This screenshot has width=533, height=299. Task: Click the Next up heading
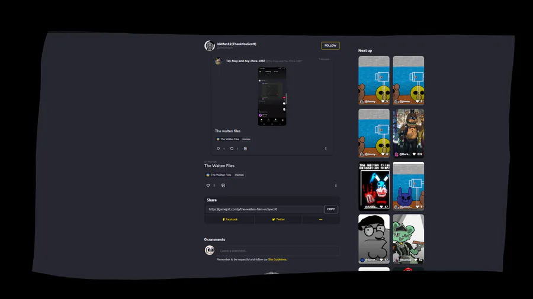point(365,50)
